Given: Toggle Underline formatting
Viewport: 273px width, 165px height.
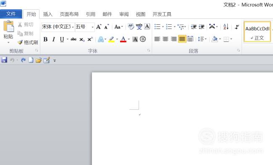Looking at the screenshot, I should [62, 39].
